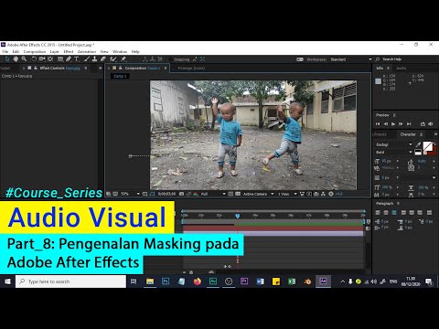The image size is (439, 329).
Task: Mute audio in Preview panel
Action: click(x=431, y=123)
